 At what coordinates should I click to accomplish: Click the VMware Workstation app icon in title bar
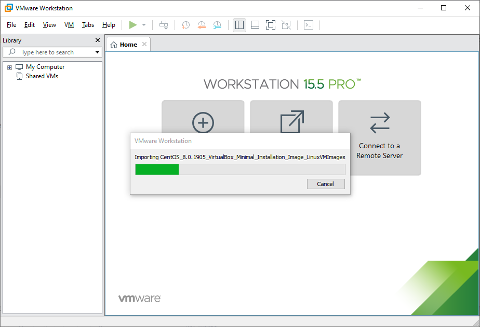click(x=8, y=8)
